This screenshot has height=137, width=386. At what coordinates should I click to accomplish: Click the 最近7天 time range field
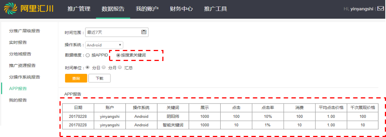tap(117, 32)
